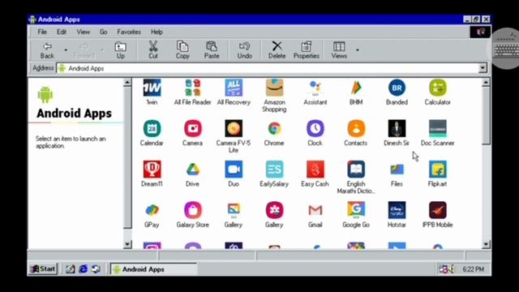Open the IPPB Mobile app
The height and width of the screenshot is (292, 519).
(x=438, y=210)
